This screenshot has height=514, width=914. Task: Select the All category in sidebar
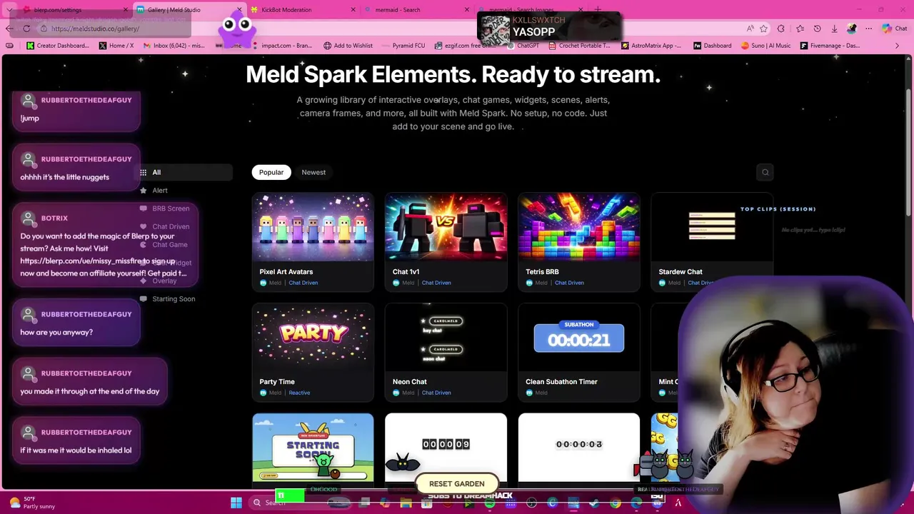(x=185, y=172)
